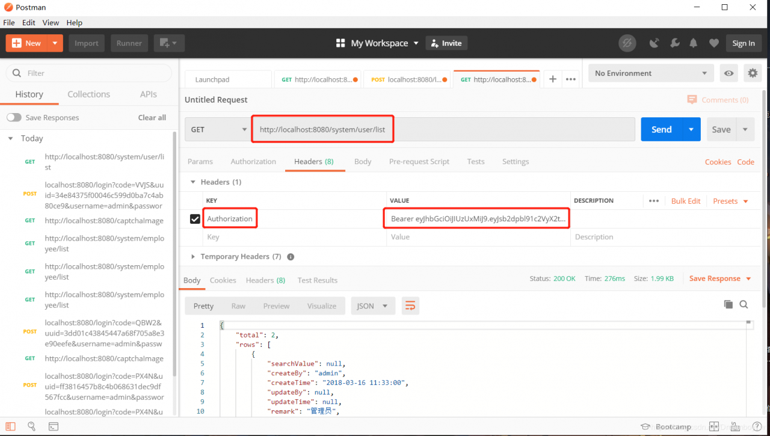Open the capture requests satellite icon
The image size is (770, 436).
click(654, 43)
